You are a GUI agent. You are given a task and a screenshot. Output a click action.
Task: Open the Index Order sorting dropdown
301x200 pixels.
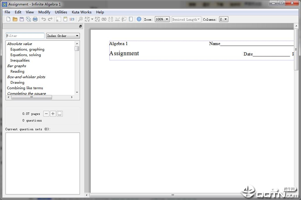click(63, 36)
